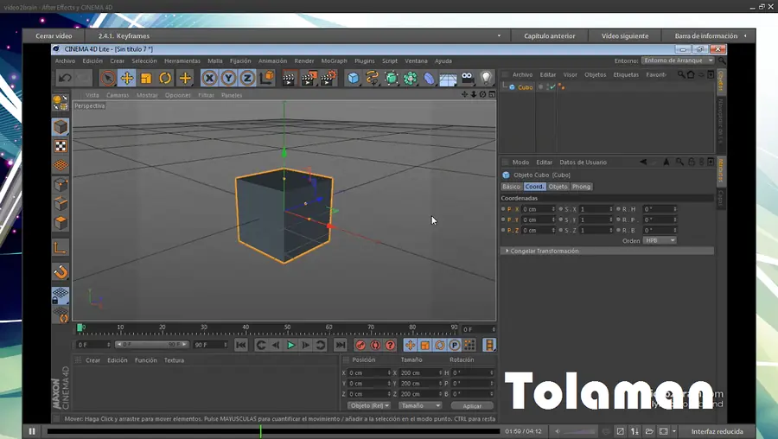Click the camera object icon

pos(467,79)
